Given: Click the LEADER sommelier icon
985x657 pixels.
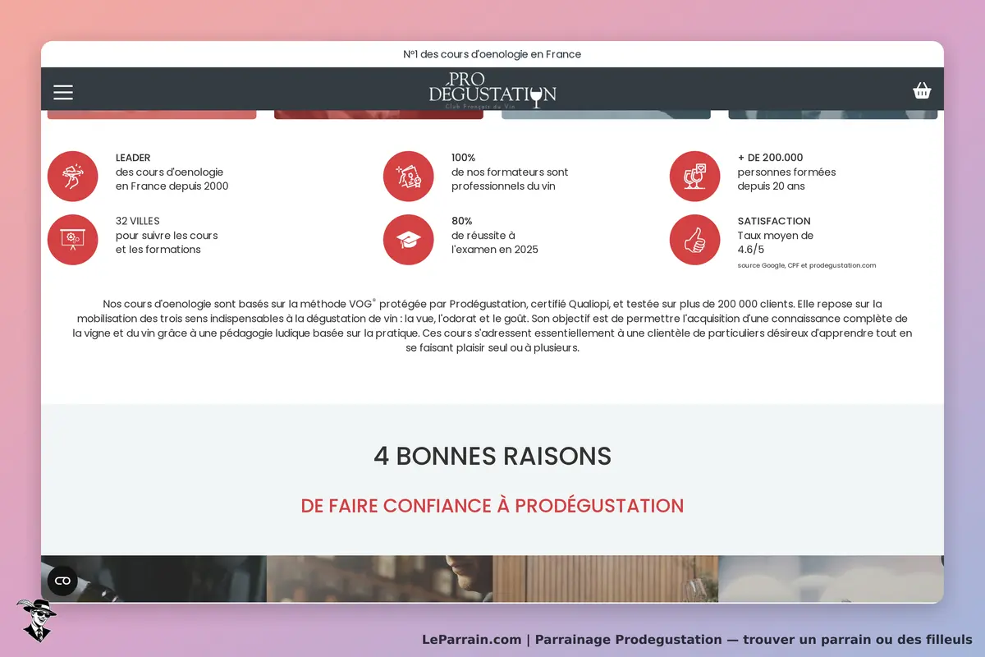Looking at the screenshot, I should point(73,177).
